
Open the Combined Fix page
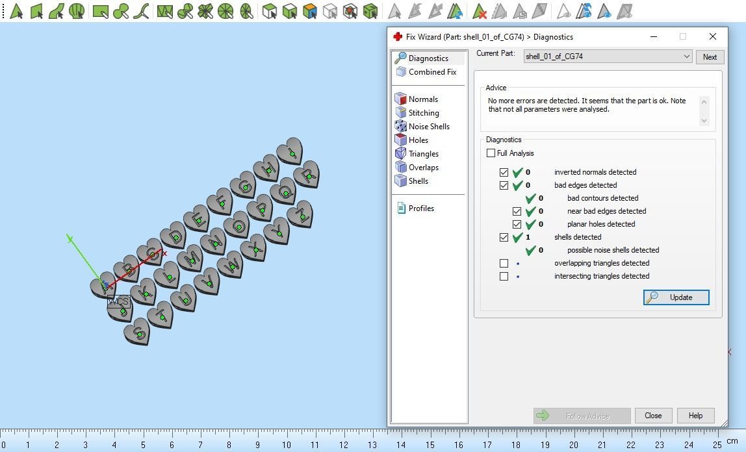(432, 72)
